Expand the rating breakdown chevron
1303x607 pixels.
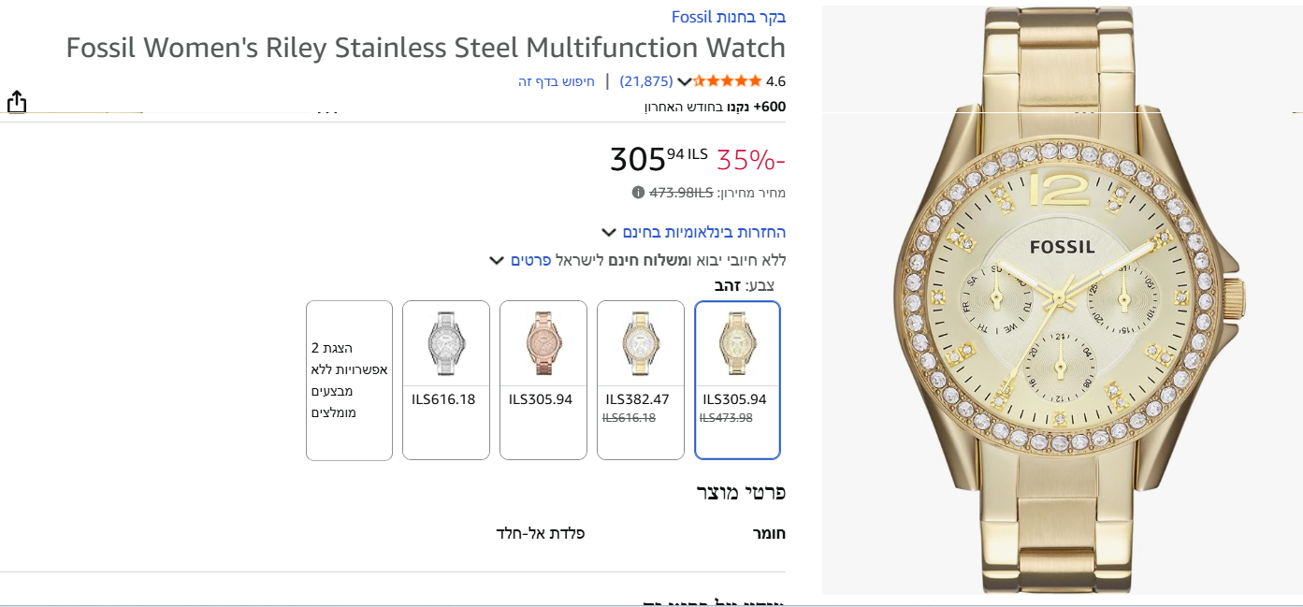point(685,82)
